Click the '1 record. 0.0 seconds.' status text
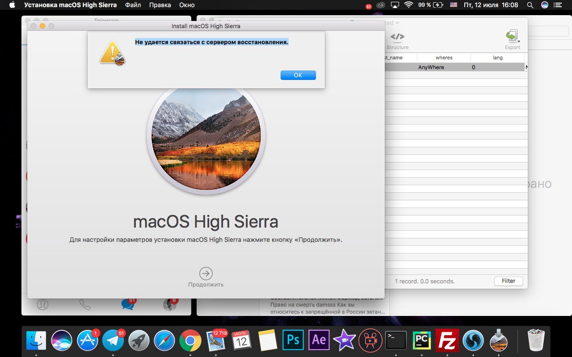 point(425,282)
